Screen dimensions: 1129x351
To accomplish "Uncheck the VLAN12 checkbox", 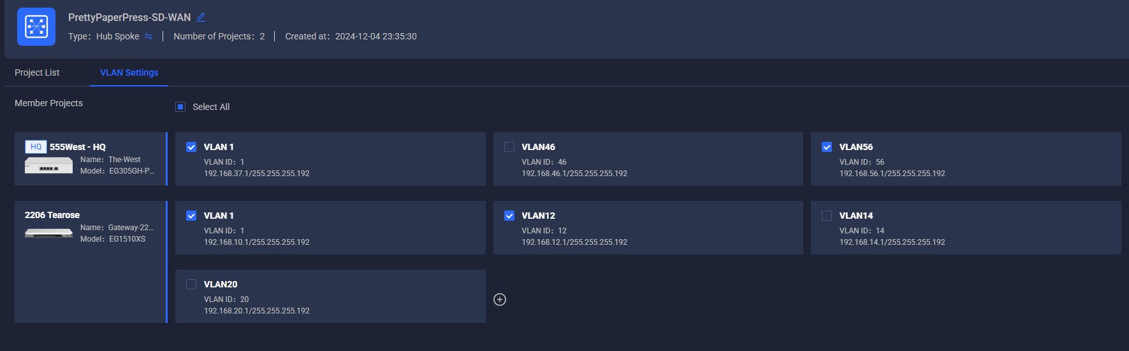I will click(x=509, y=216).
